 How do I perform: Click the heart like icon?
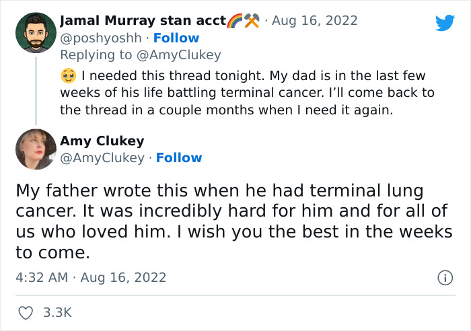point(25,313)
